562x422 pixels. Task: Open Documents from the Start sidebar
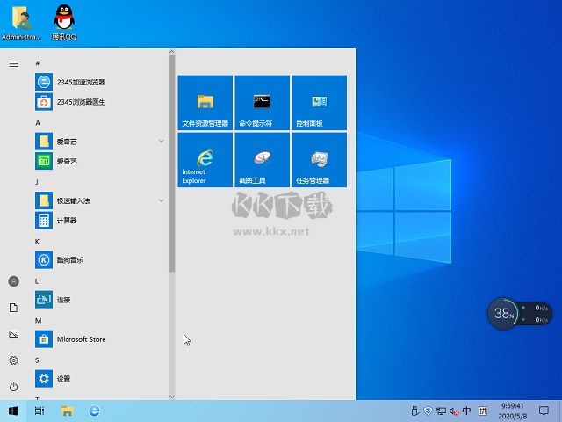tap(14, 308)
